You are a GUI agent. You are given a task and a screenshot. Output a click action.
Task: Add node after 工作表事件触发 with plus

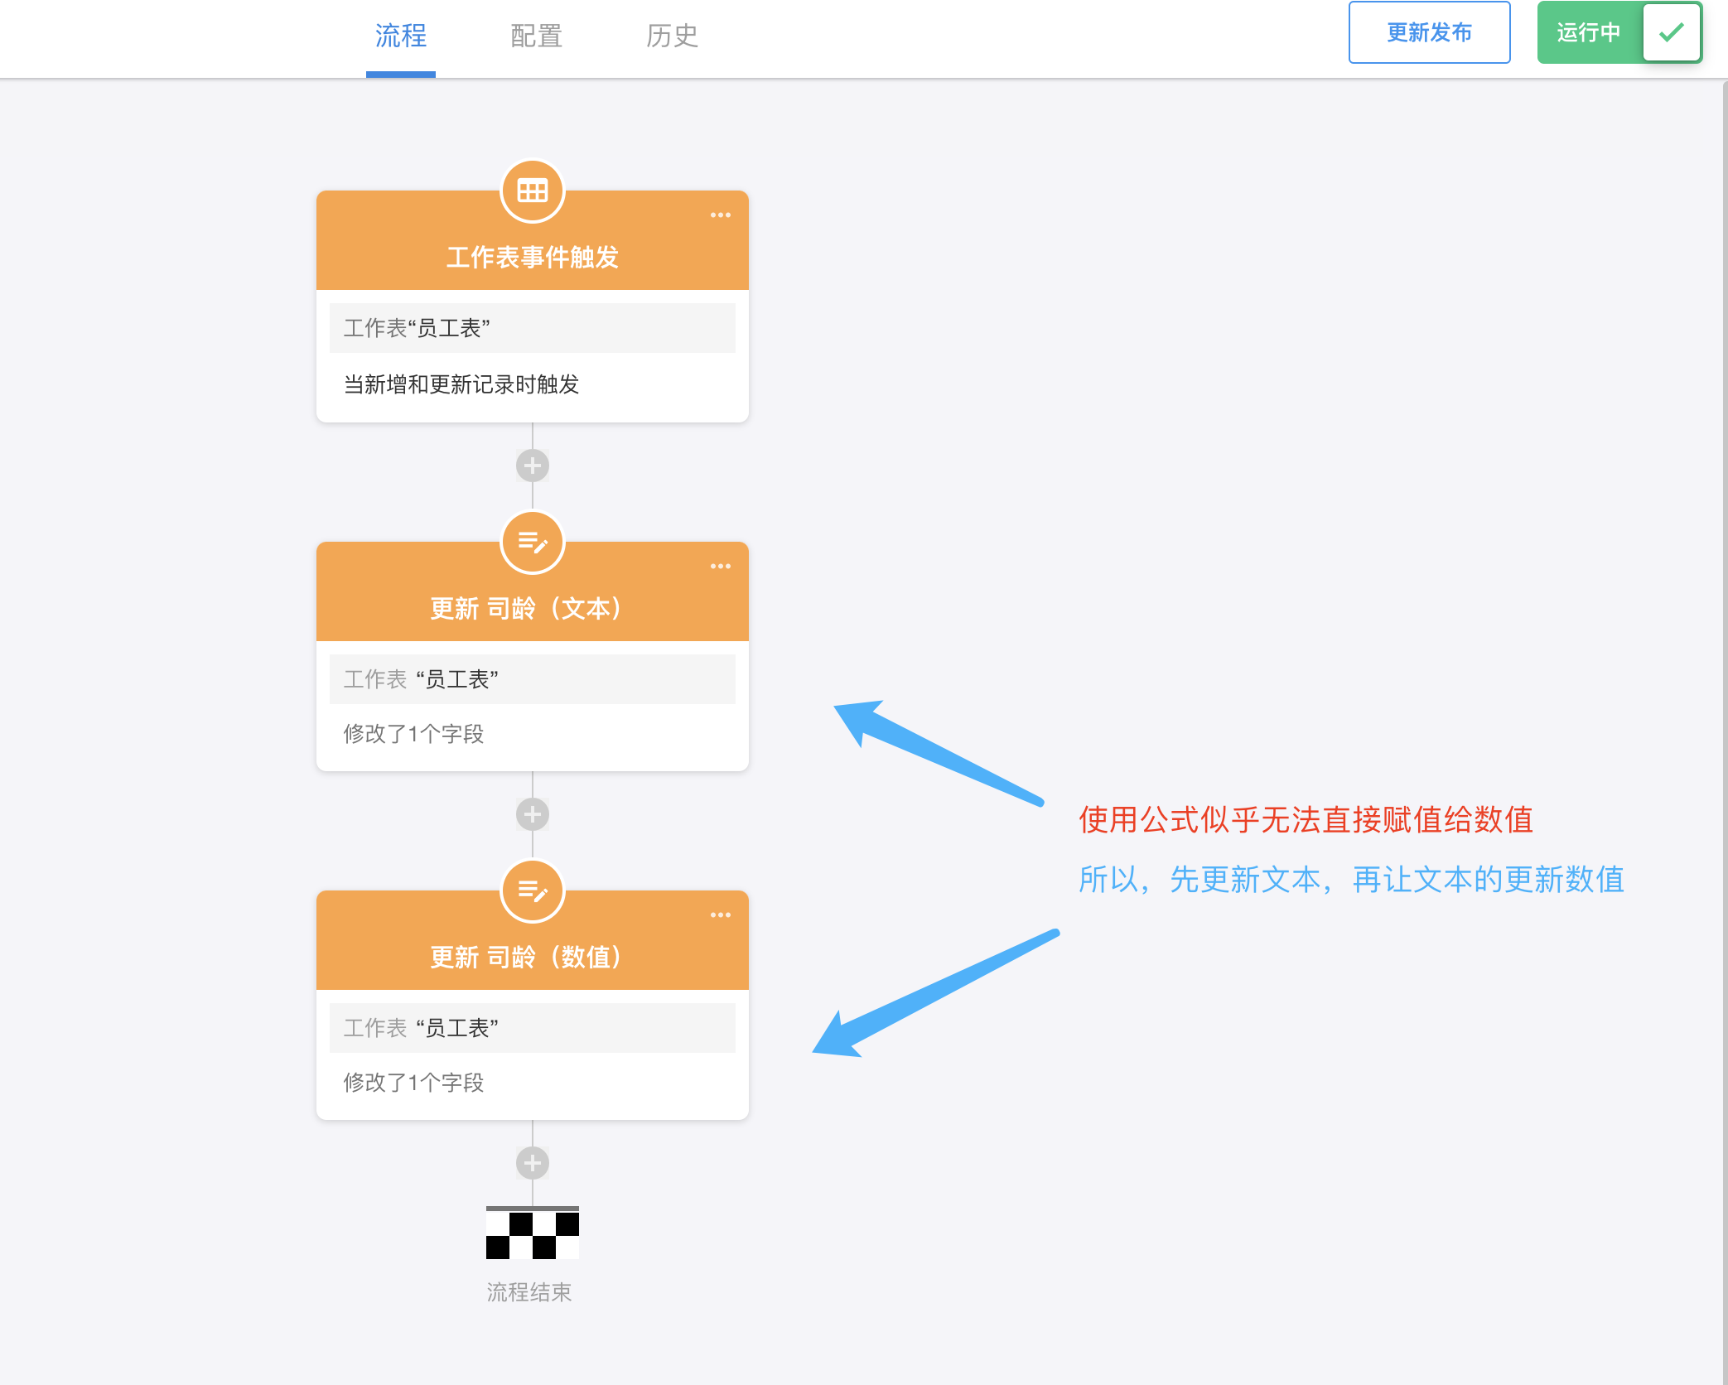click(532, 466)
